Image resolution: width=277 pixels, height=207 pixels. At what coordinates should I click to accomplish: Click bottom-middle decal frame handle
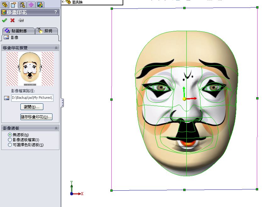coord(185,190)
